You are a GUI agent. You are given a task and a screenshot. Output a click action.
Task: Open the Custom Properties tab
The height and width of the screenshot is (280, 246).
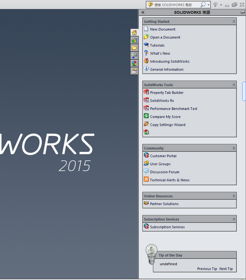tap(134, 71)
